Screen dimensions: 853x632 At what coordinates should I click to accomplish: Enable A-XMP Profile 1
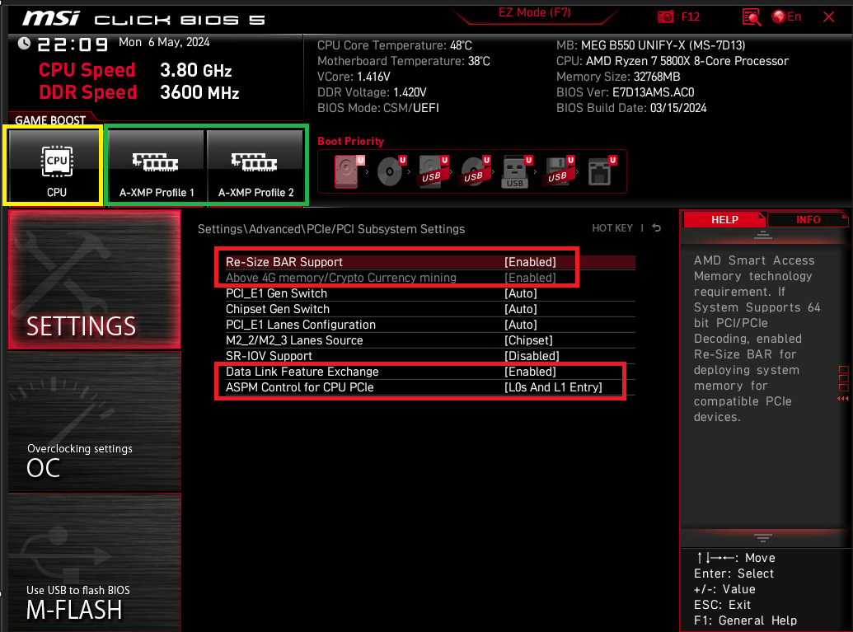(x=157, y=166)
